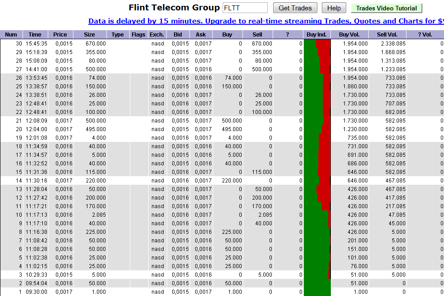Image resolution: width=444 pixels, height=296 pixels.
Task: Click the Buy Ind. column header
Action: pos(317,35)
